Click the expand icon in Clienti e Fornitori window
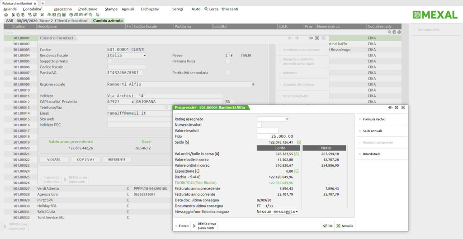This screenshot has height=239, width=463. click(x=317, y=38)
